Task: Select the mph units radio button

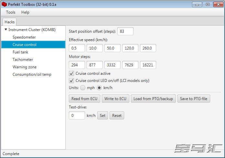Action: (x=83, y=88)
